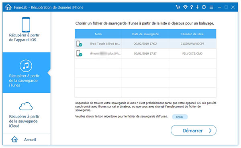Click the Choisir button
The width and height of the screenshot is (241, 148).
coord(180,117)
